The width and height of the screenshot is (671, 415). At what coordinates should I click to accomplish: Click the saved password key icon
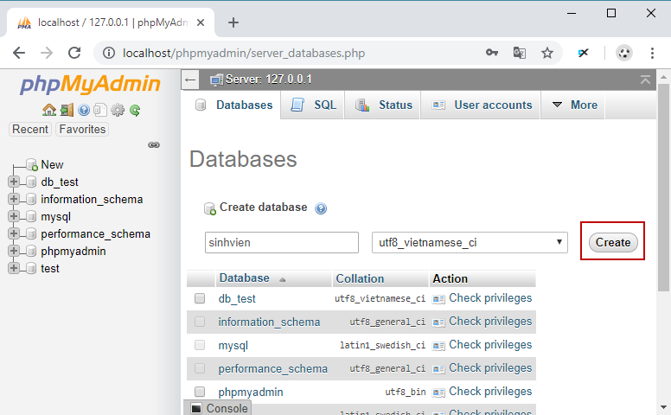click(492, 53)
